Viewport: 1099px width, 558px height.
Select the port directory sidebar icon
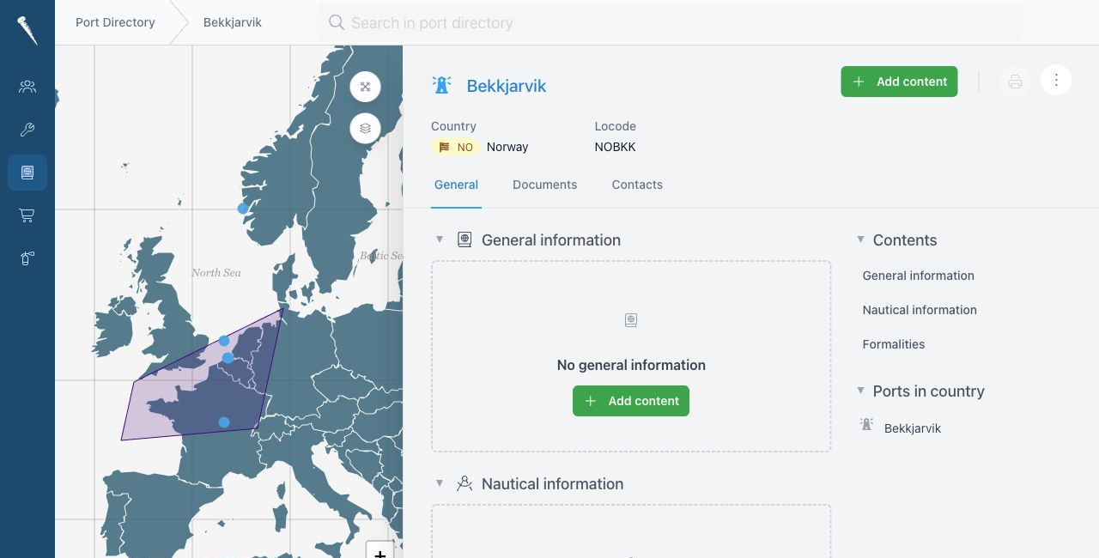tap(27, 173)
